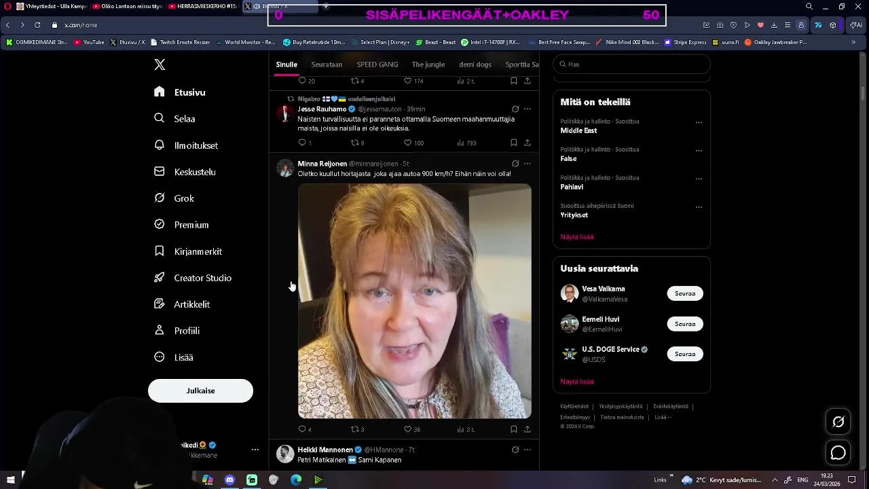The image size is (869, 489).
Task: Open floating Grok button
Action: (x=838, y=422)
